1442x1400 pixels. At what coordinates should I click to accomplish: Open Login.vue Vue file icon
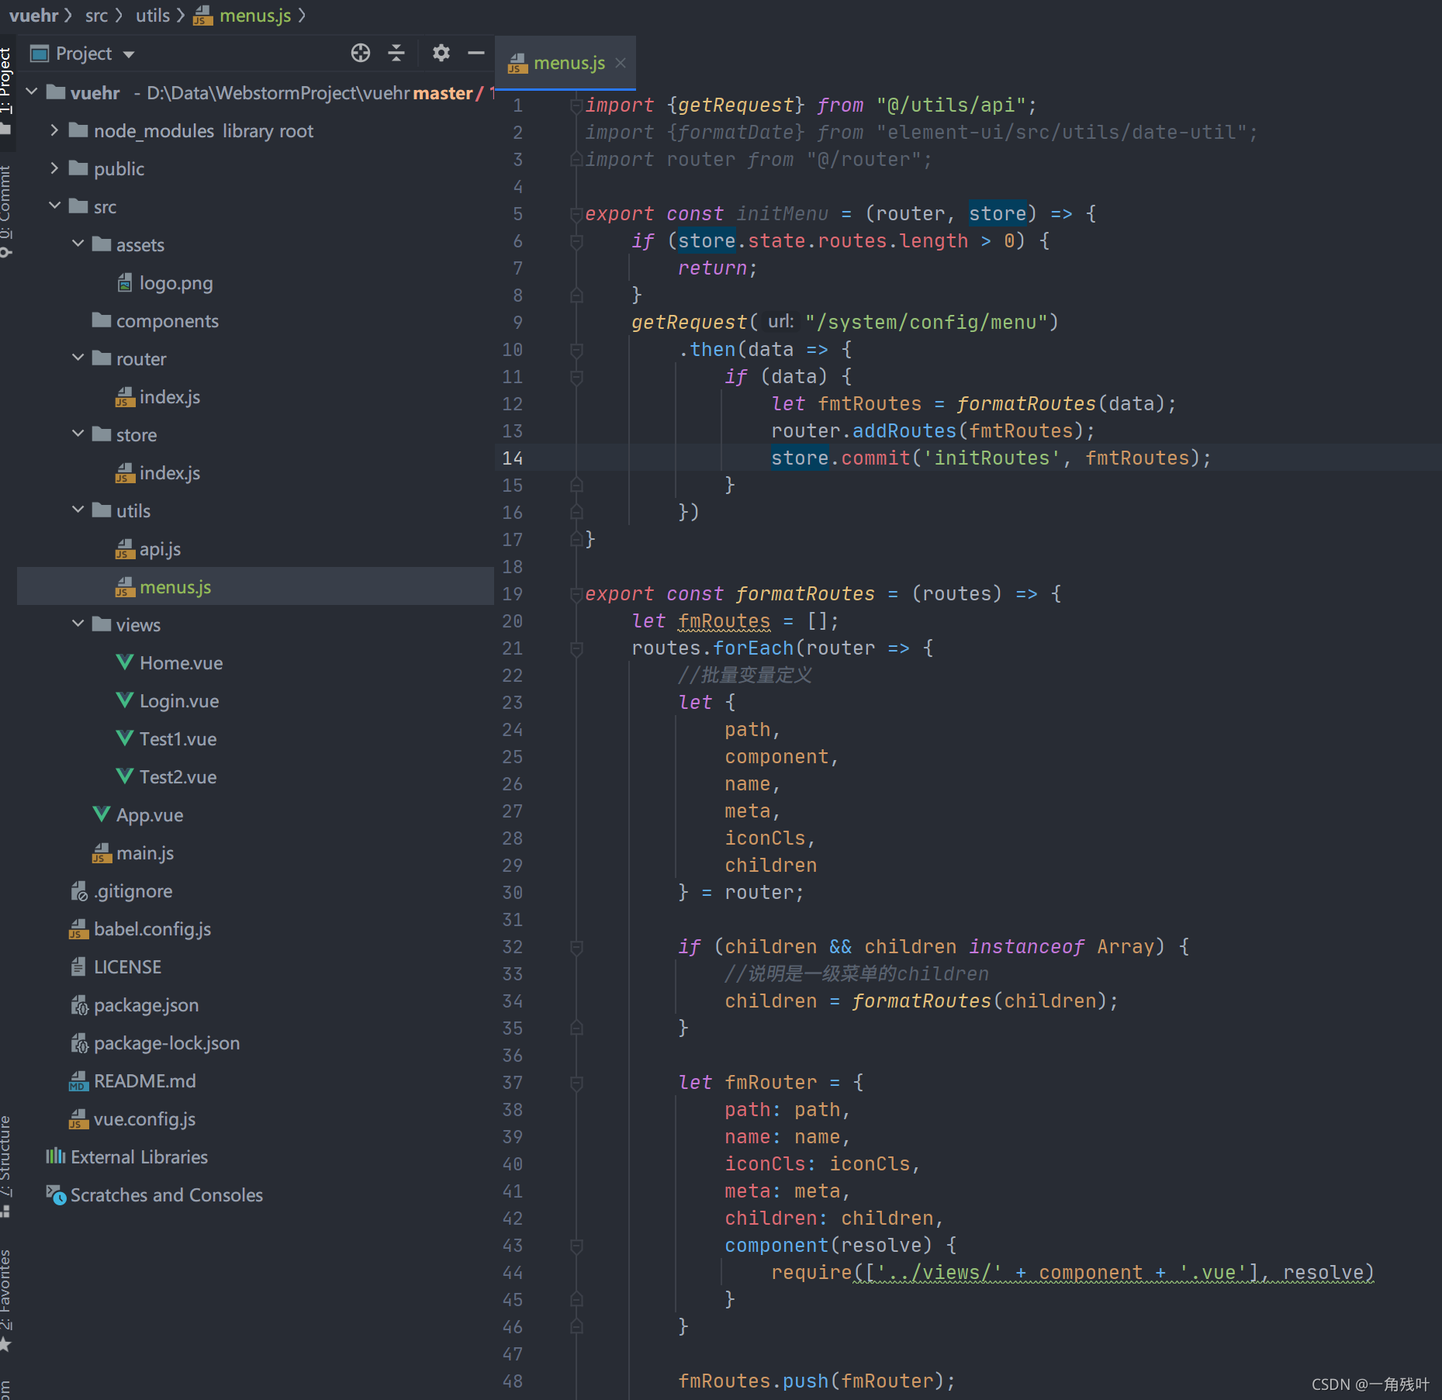[125, 700]
